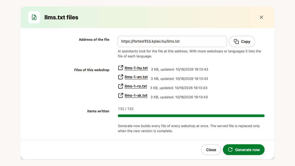Screen dimensions: 295x166
Task: Click the Close button
Action: click(x=211, y=150)
